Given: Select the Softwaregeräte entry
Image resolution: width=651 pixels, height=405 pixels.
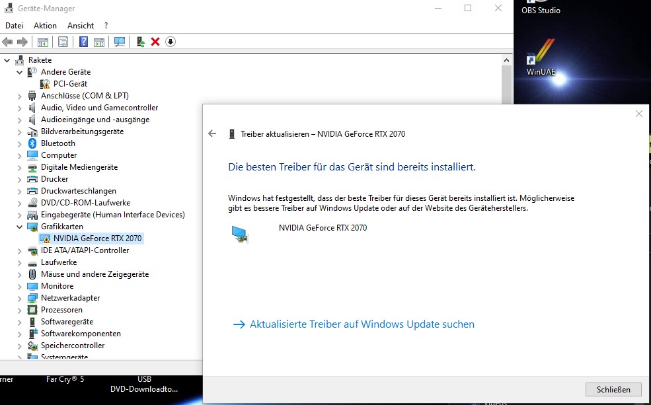Looking at the screenshot, I should (67, 322).
